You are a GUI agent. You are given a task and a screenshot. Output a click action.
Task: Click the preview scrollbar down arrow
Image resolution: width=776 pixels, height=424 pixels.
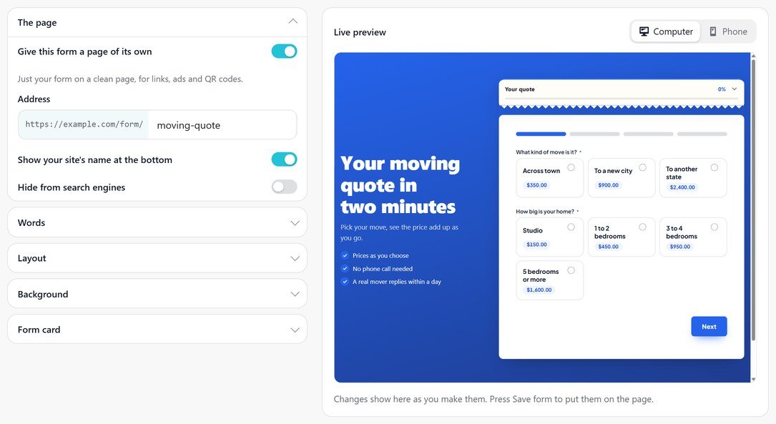click(753, 380)
